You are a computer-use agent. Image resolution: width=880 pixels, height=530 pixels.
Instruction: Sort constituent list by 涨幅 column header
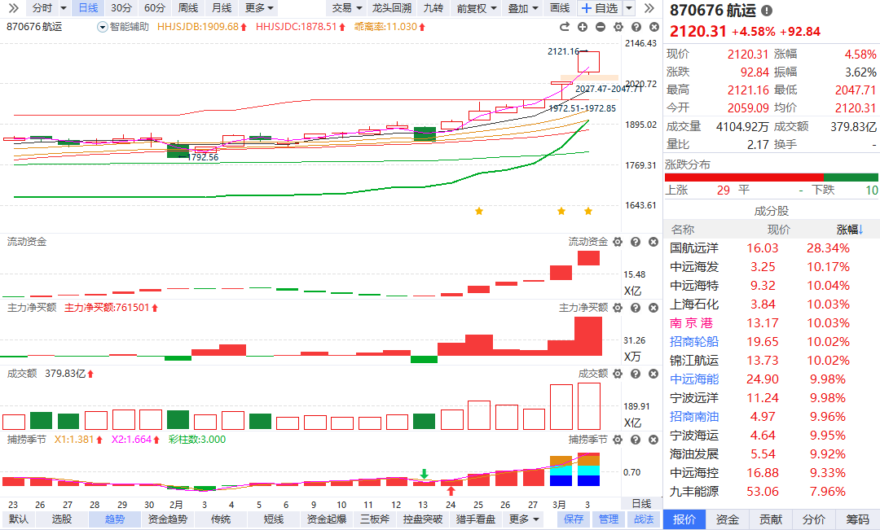coord(850,230)
